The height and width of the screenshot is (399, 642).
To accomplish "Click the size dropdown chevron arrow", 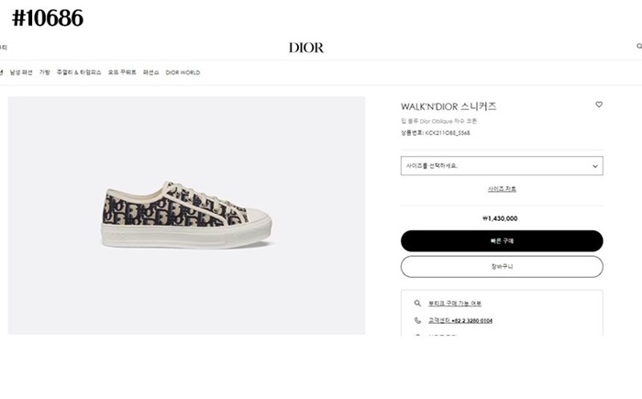I will click(x=595, y=167).
